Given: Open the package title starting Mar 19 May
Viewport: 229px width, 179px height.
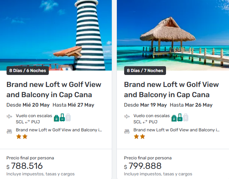Looking at the screenshot, I should tap(171, 89).
